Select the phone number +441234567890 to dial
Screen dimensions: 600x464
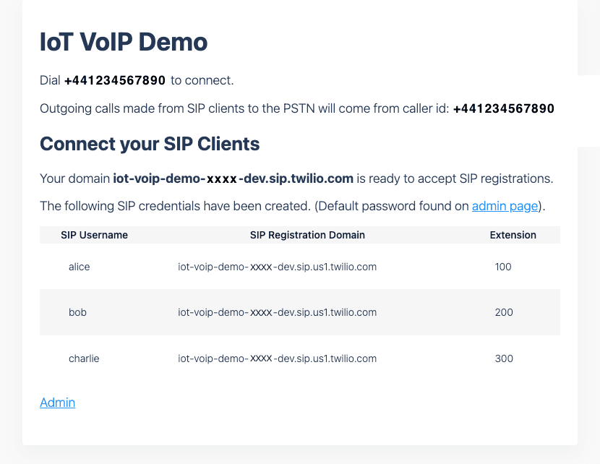(114, 80)
